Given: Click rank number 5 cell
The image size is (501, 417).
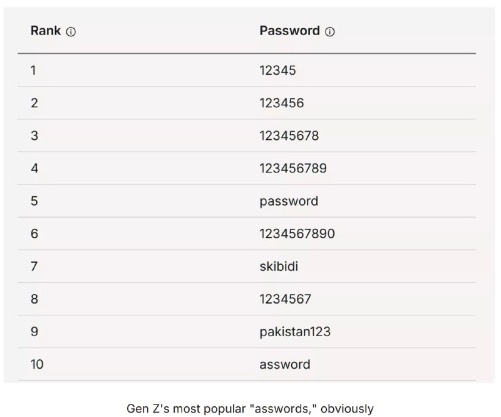Looking at the screenshot, I should (x=34, y=201).
